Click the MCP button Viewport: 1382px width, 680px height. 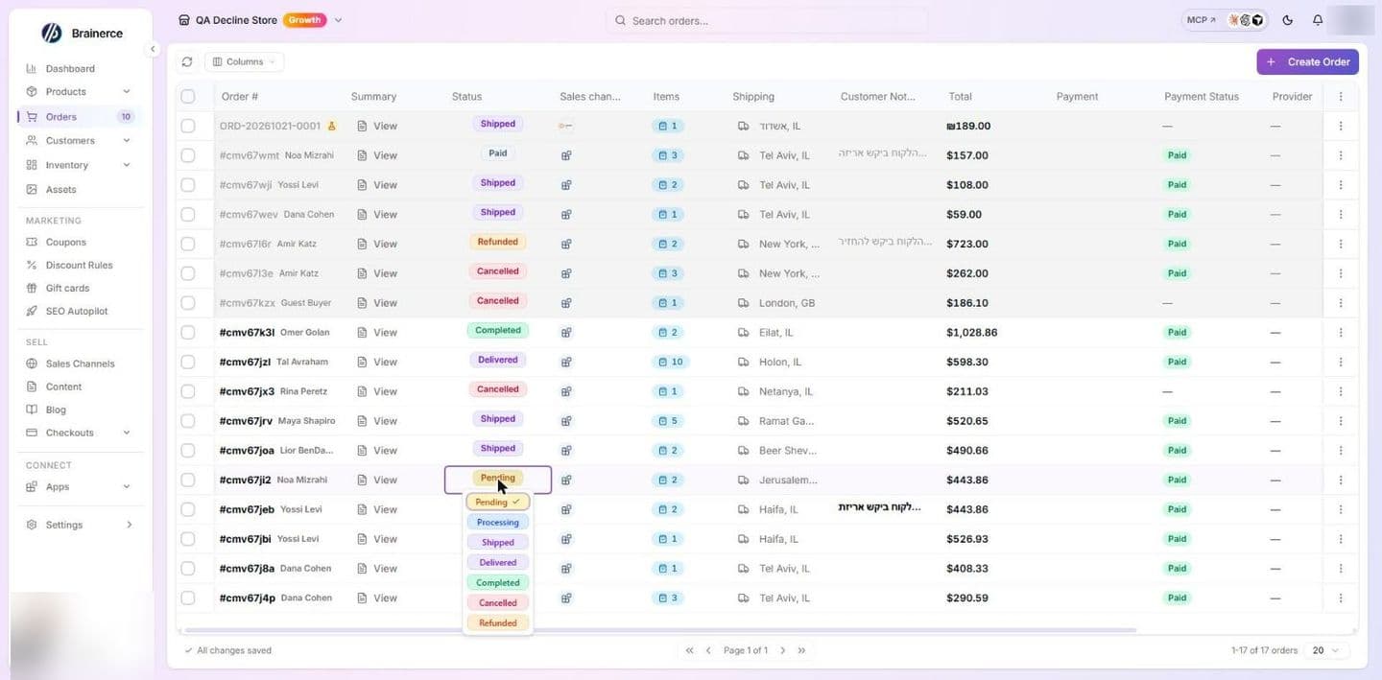[1201, 20]
